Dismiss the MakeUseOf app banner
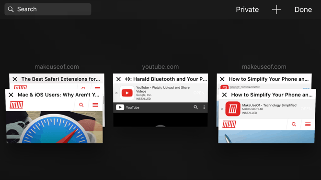This screenshot has width=321, height=180. tap(222, 109)
